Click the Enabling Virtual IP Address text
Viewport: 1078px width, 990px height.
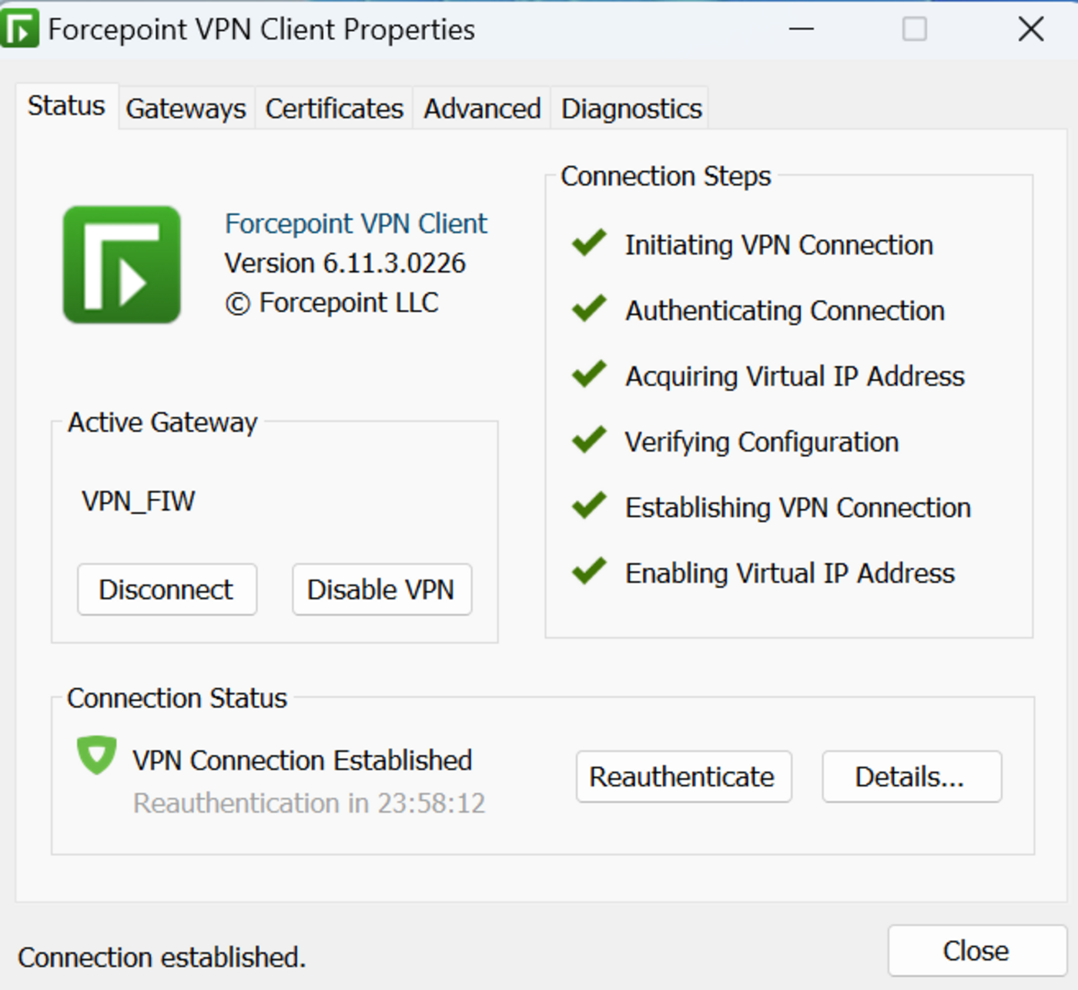click(790, 573)
